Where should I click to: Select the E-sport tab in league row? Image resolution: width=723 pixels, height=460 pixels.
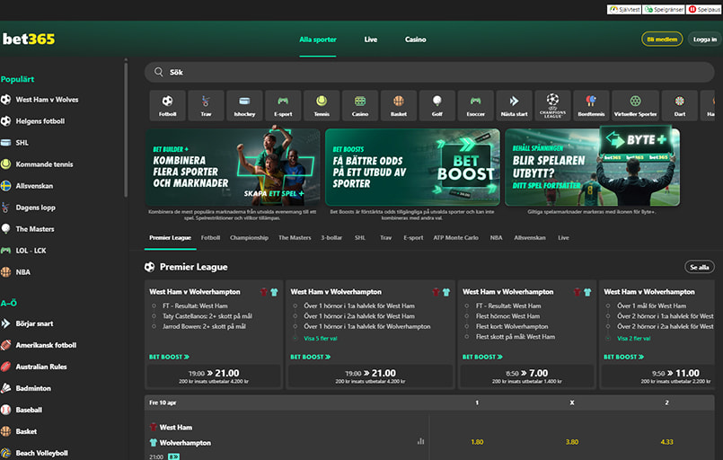[x=413, y=238]
